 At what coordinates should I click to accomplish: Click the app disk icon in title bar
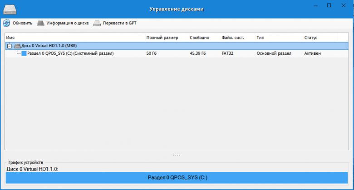(10, 9)
